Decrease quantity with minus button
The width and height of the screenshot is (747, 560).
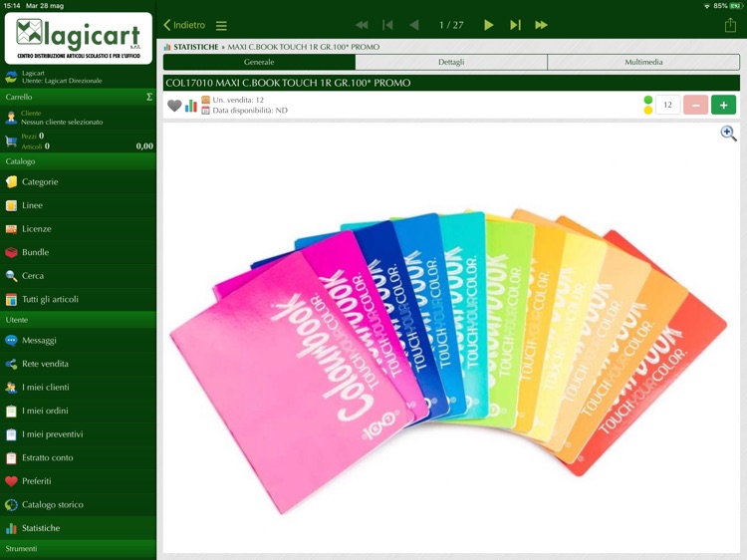(x=695, y=105)
